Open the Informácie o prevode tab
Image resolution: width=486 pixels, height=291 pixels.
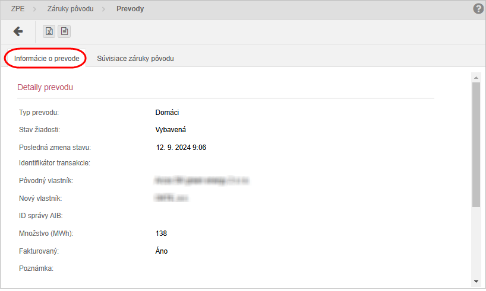pyautogui.click(x=46, y=59)
